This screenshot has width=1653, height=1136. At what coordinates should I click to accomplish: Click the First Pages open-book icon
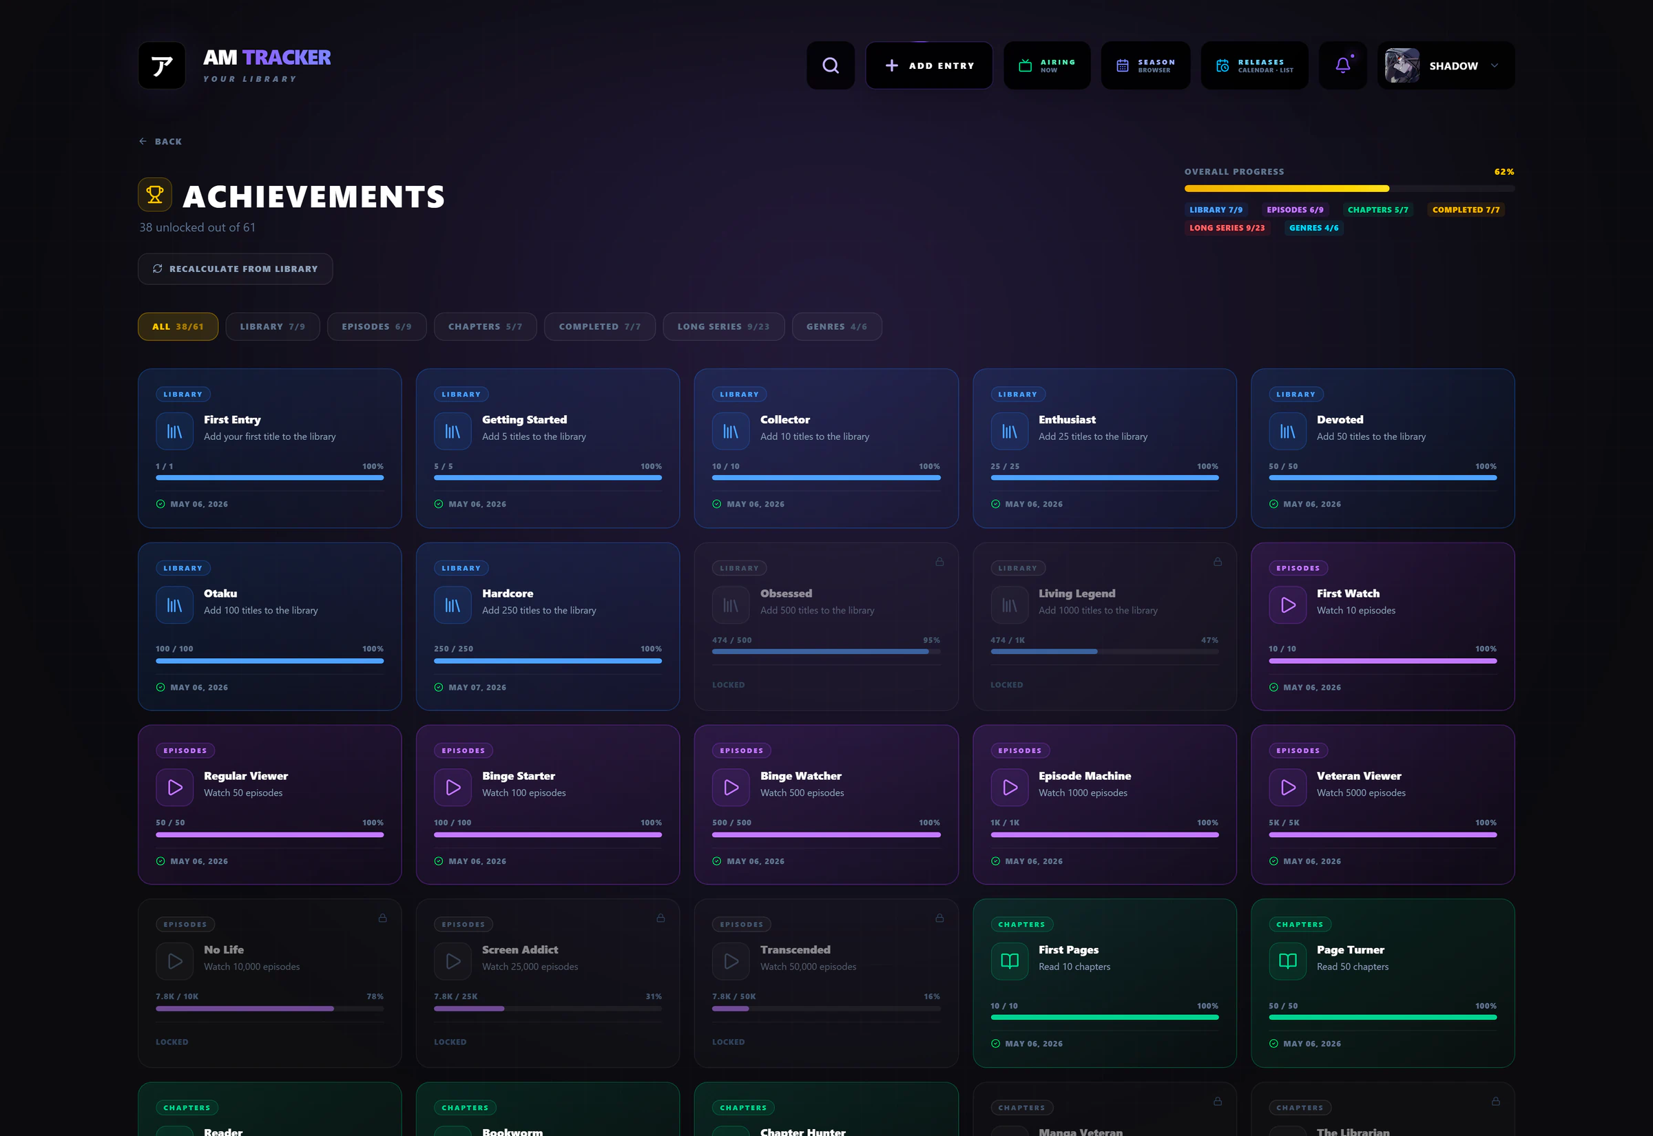tap(1010, 961)
